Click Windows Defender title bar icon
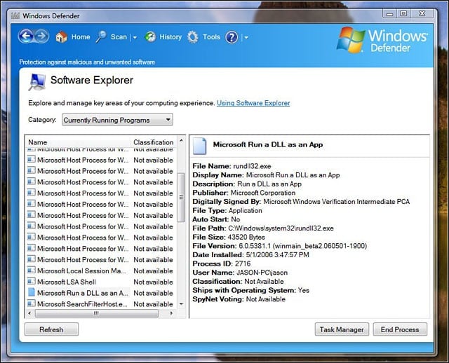The image size is (449, 363). pos(15,15)
